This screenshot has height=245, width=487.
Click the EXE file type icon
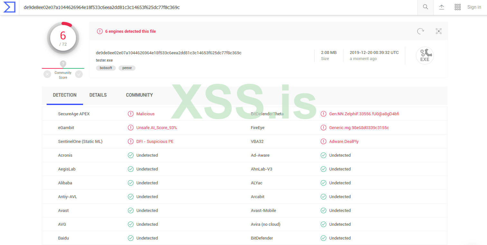(x=425, y=56)
